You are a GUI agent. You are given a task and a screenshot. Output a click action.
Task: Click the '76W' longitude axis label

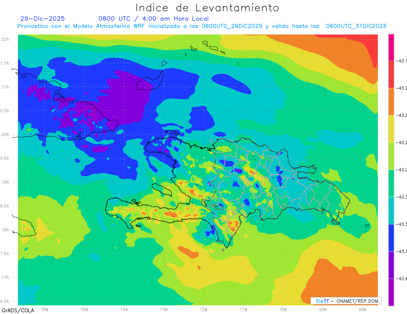pyautogui.click(x=44, y=309)
